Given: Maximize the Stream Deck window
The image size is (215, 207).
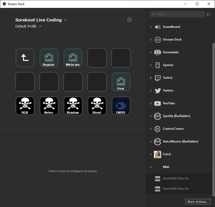Looking at the screenshot, I should pos(197,4).
